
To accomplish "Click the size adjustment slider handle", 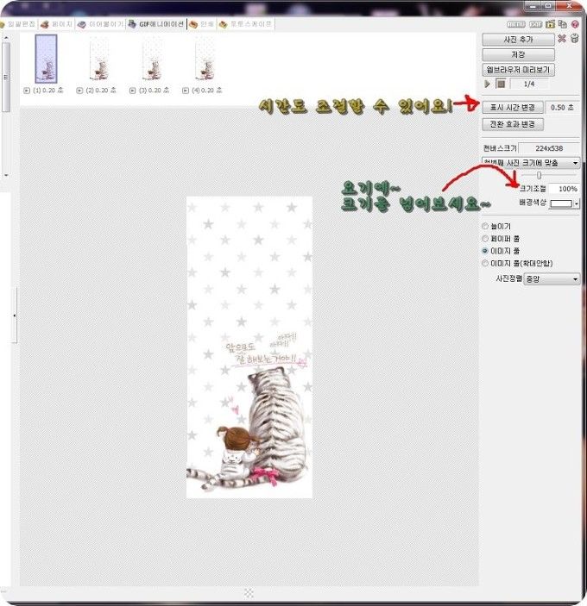I will click(539, 176).
